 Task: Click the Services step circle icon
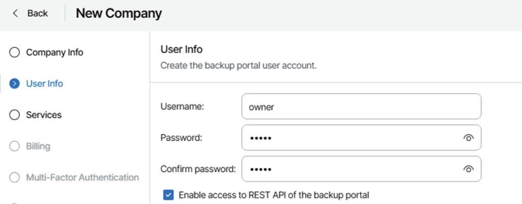pyautogui.click(x=15, y=115)
